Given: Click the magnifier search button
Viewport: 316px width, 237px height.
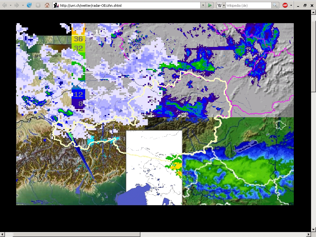Looking at the screenshot, I should click(x=275, y=6).
